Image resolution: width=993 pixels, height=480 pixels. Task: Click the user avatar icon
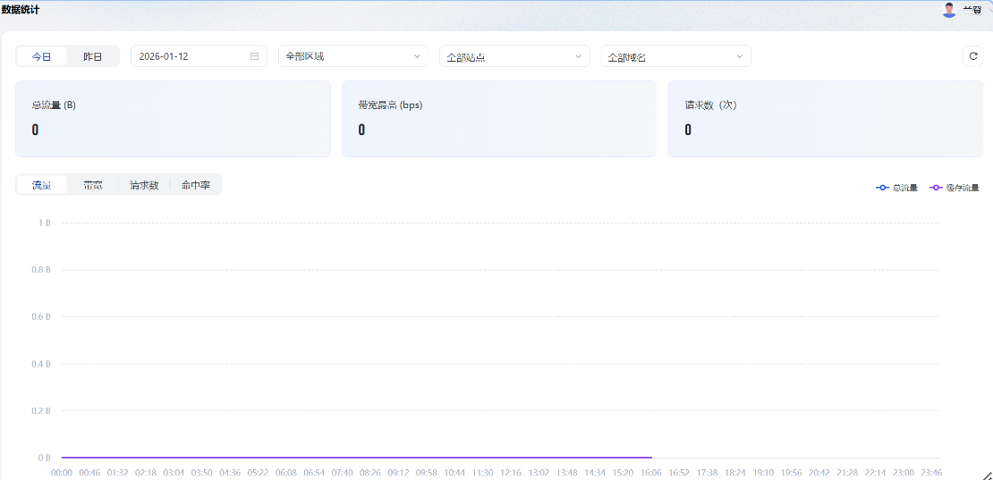pos(949,10)
